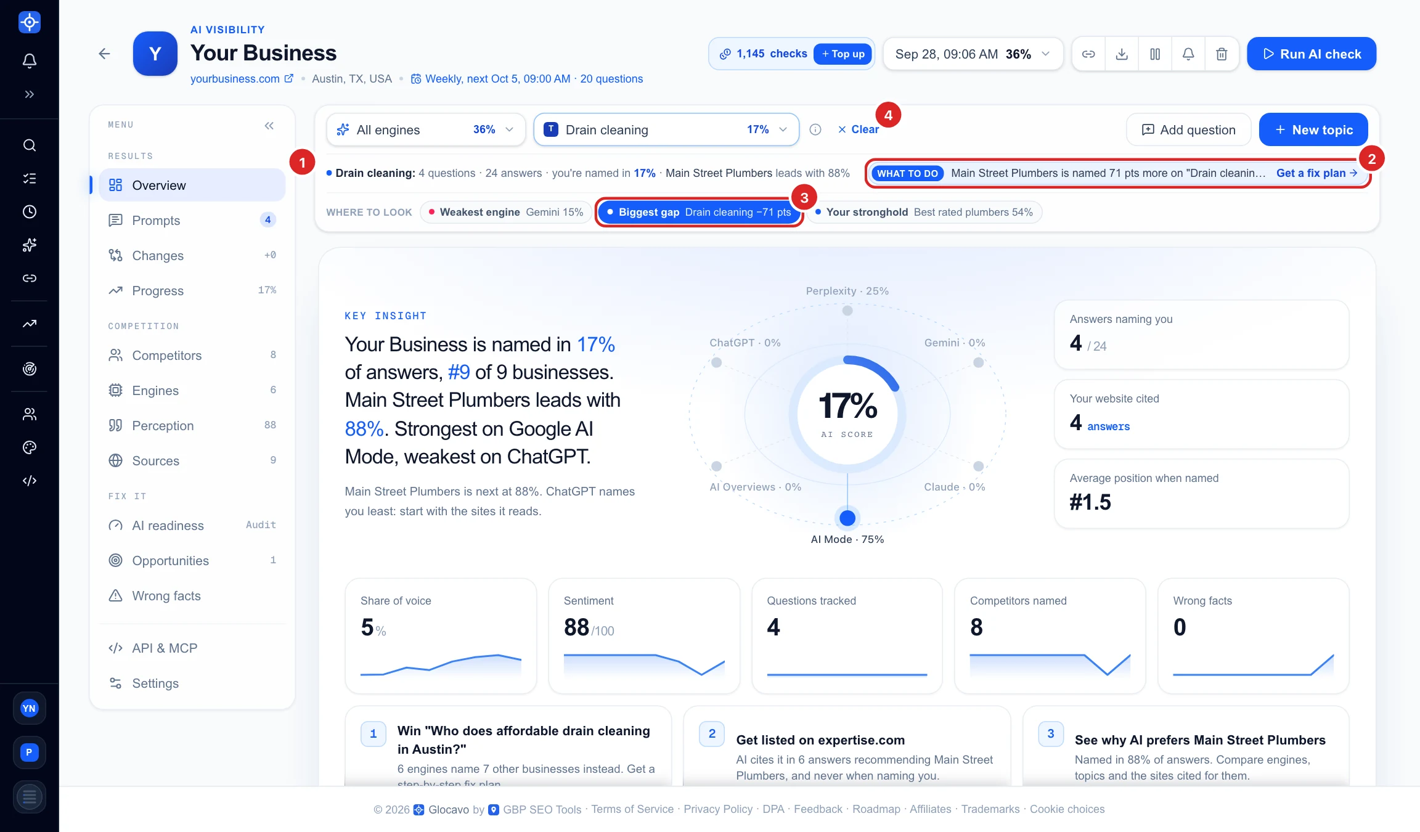Open the Share of voice card
1420x832 pixels.
(441, 636)
